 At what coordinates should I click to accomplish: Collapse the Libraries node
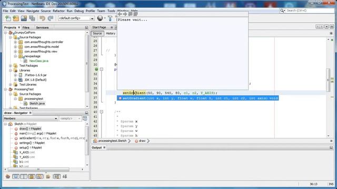(11, 70)
